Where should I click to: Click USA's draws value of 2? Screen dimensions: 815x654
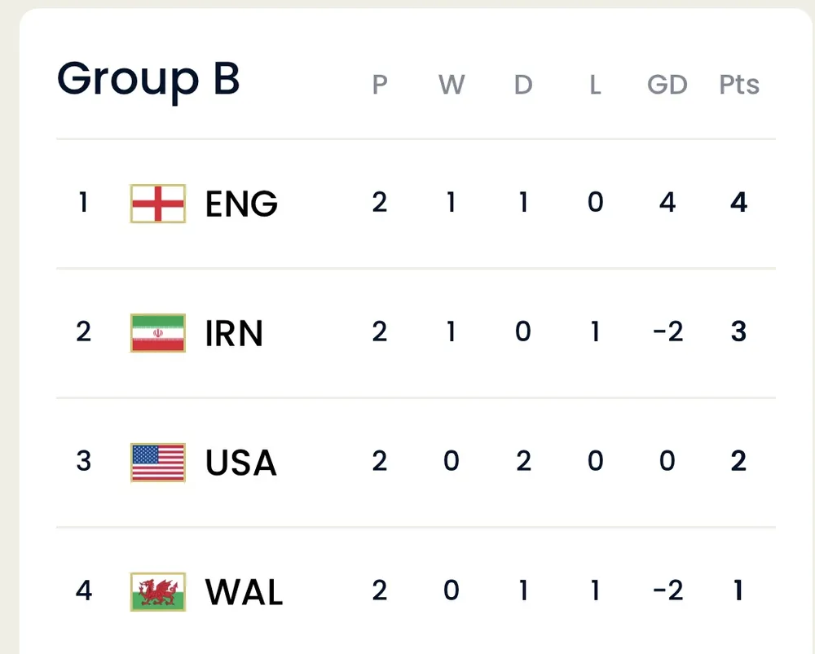[x=523, y=462]
